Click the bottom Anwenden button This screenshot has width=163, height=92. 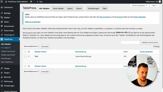pyautogui.click(x=45, y=72)
